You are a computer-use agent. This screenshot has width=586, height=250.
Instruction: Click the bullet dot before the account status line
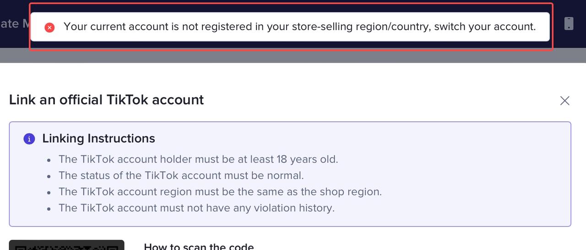point(49,177)
